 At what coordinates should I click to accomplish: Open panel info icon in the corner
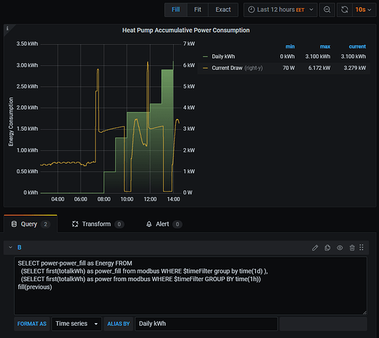click(x=7, y=28)
